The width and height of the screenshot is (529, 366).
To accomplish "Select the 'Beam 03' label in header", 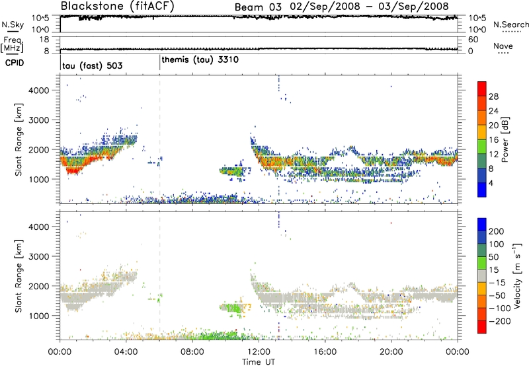I will coord(258,7).
